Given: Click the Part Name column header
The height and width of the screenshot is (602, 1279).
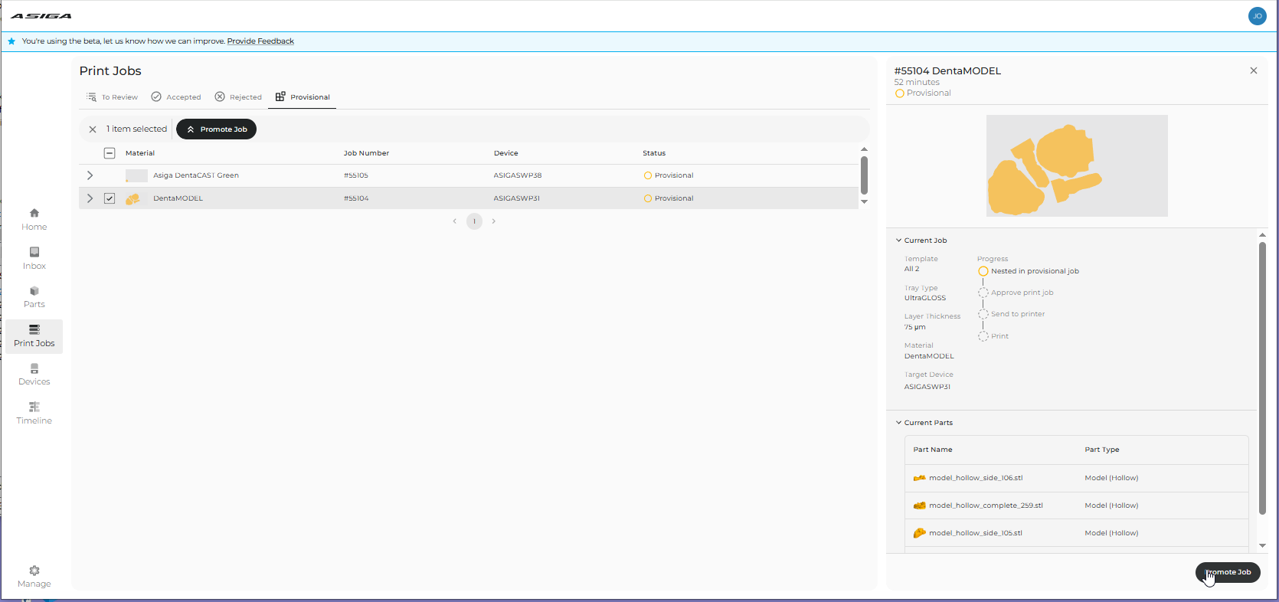Looking at the screenshot, I should point(933,450).
